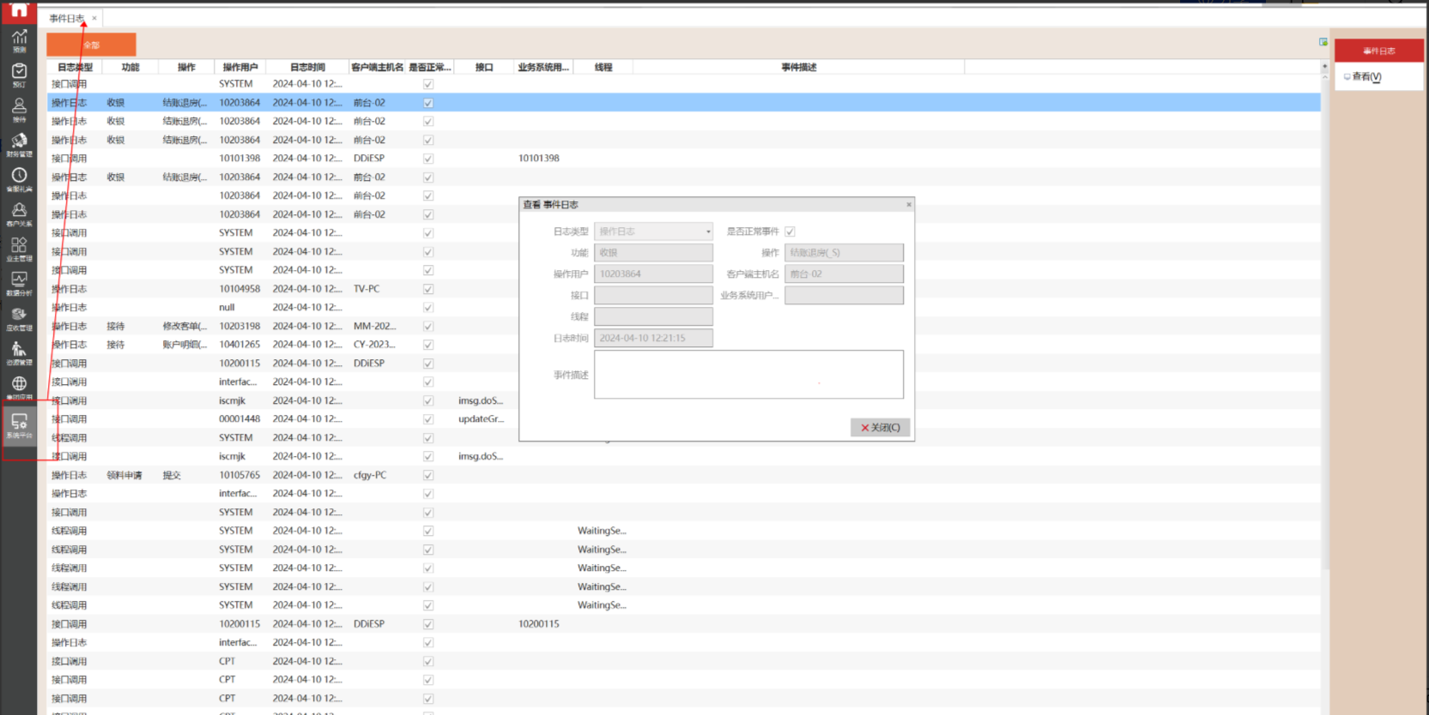Open 客户关系 customer relations sidebar icon
Image resolution: width=1429 pixels, height=715 pixels.
click(19, 213)
